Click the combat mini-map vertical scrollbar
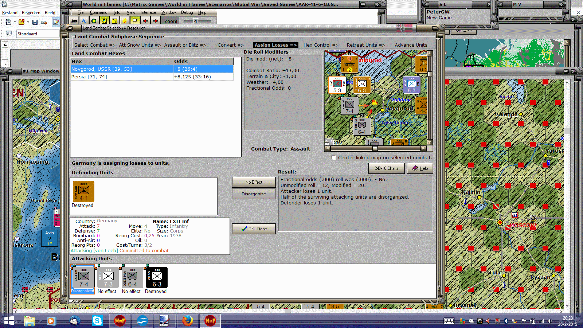The image size is (583, 328). 430,98
